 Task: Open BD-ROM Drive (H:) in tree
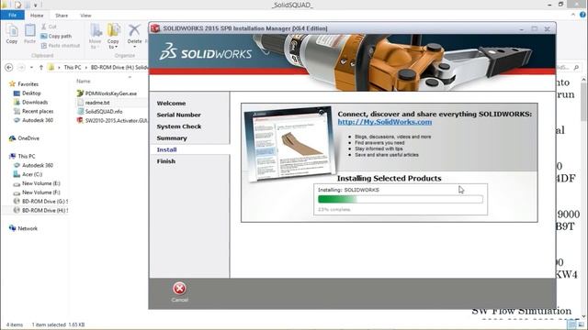[x=40, y=210]
